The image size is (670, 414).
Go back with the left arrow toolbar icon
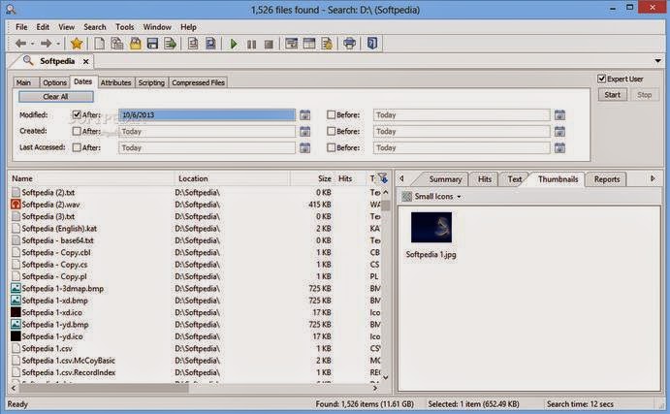(x=20, y=44)
